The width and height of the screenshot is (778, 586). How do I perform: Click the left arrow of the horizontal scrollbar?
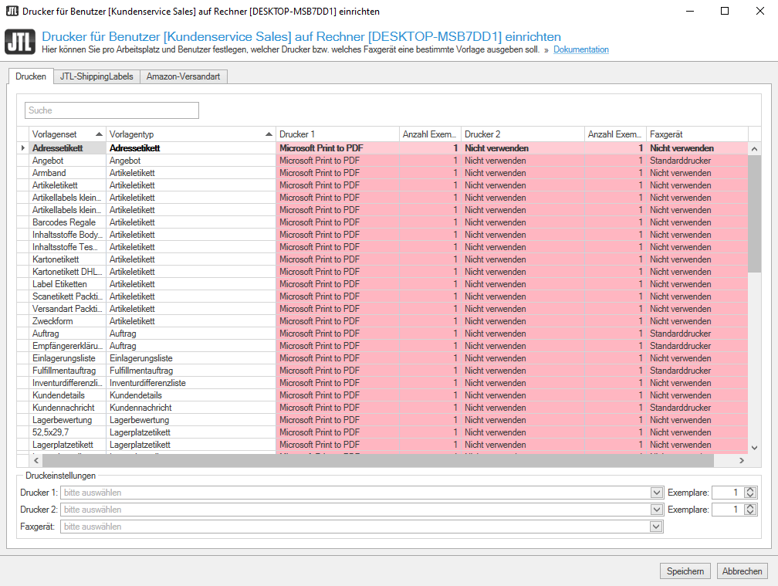36,460
